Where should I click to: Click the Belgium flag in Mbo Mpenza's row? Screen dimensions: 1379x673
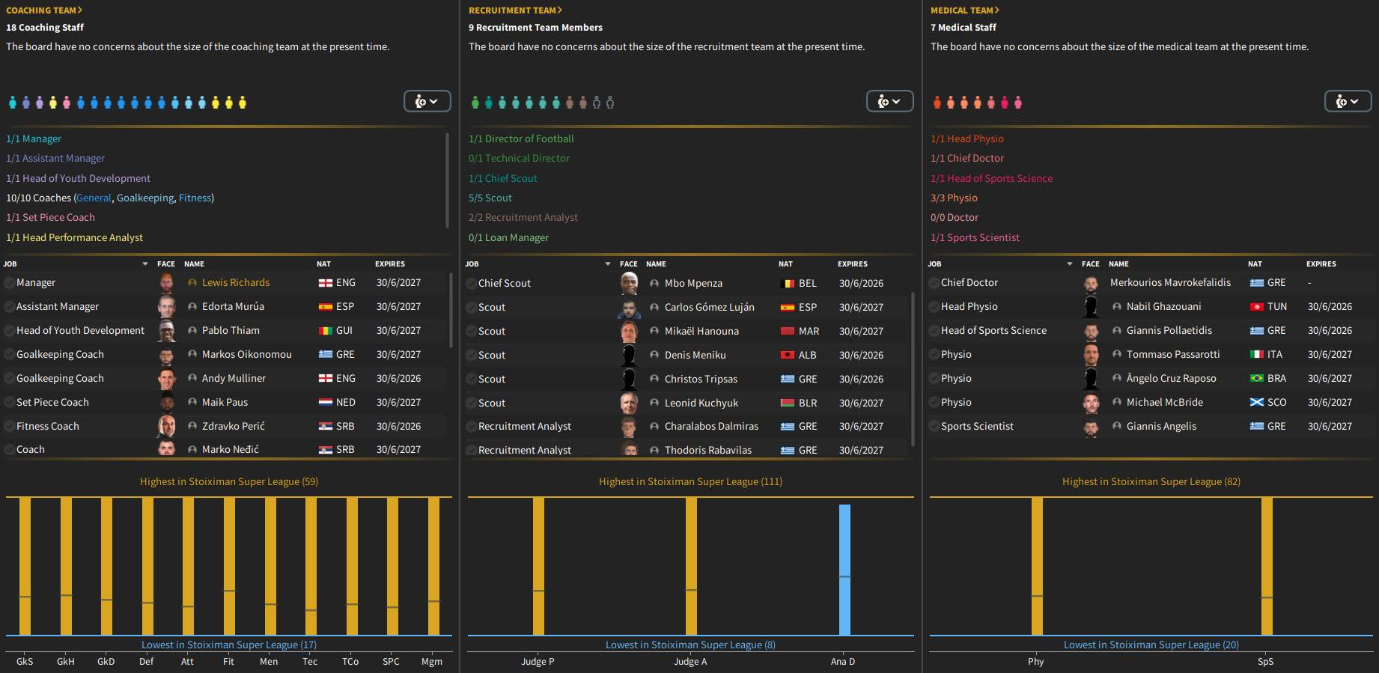tap(788, 284)
